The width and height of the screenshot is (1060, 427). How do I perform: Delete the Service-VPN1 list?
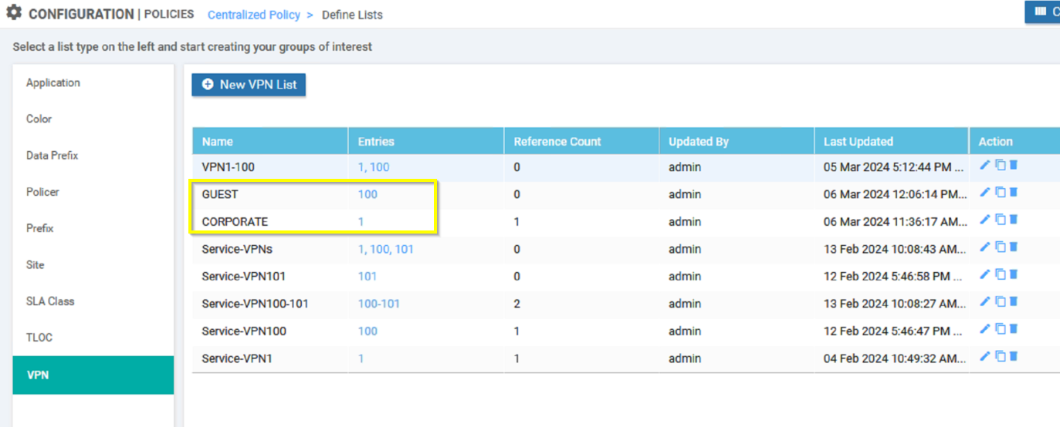1014,356
